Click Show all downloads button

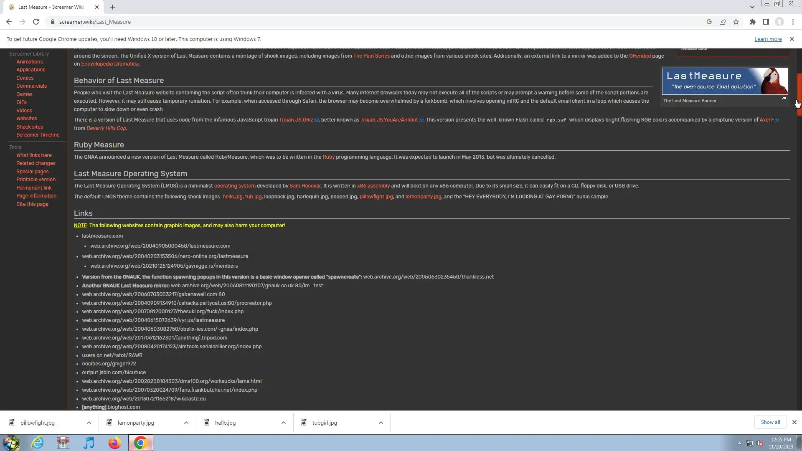[x=770, y=422]
